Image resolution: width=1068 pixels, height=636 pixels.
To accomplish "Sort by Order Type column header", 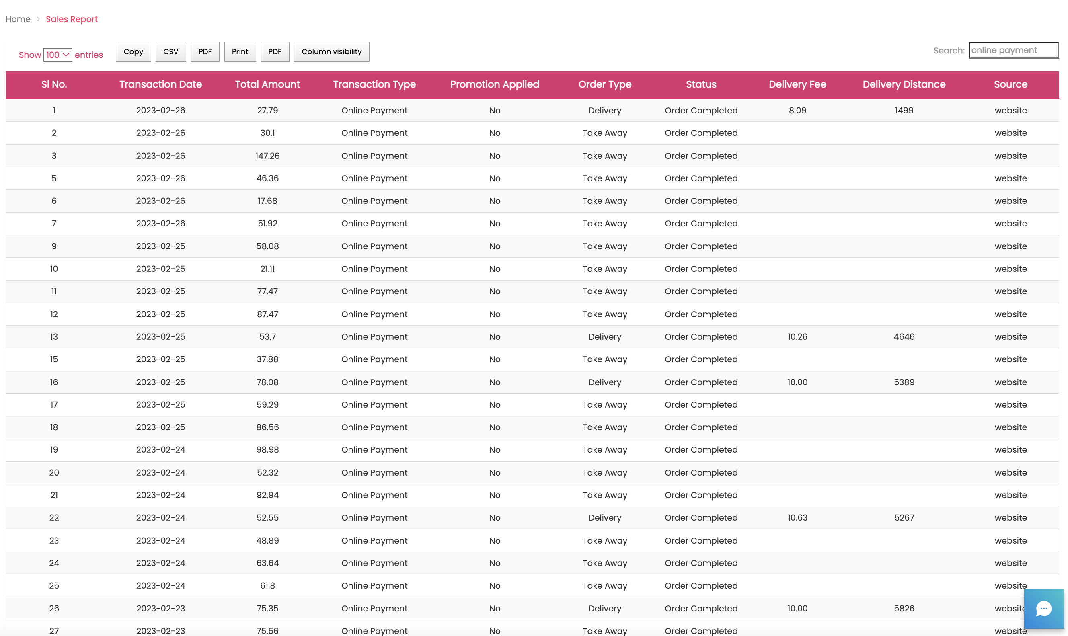I will click(604, 84).
